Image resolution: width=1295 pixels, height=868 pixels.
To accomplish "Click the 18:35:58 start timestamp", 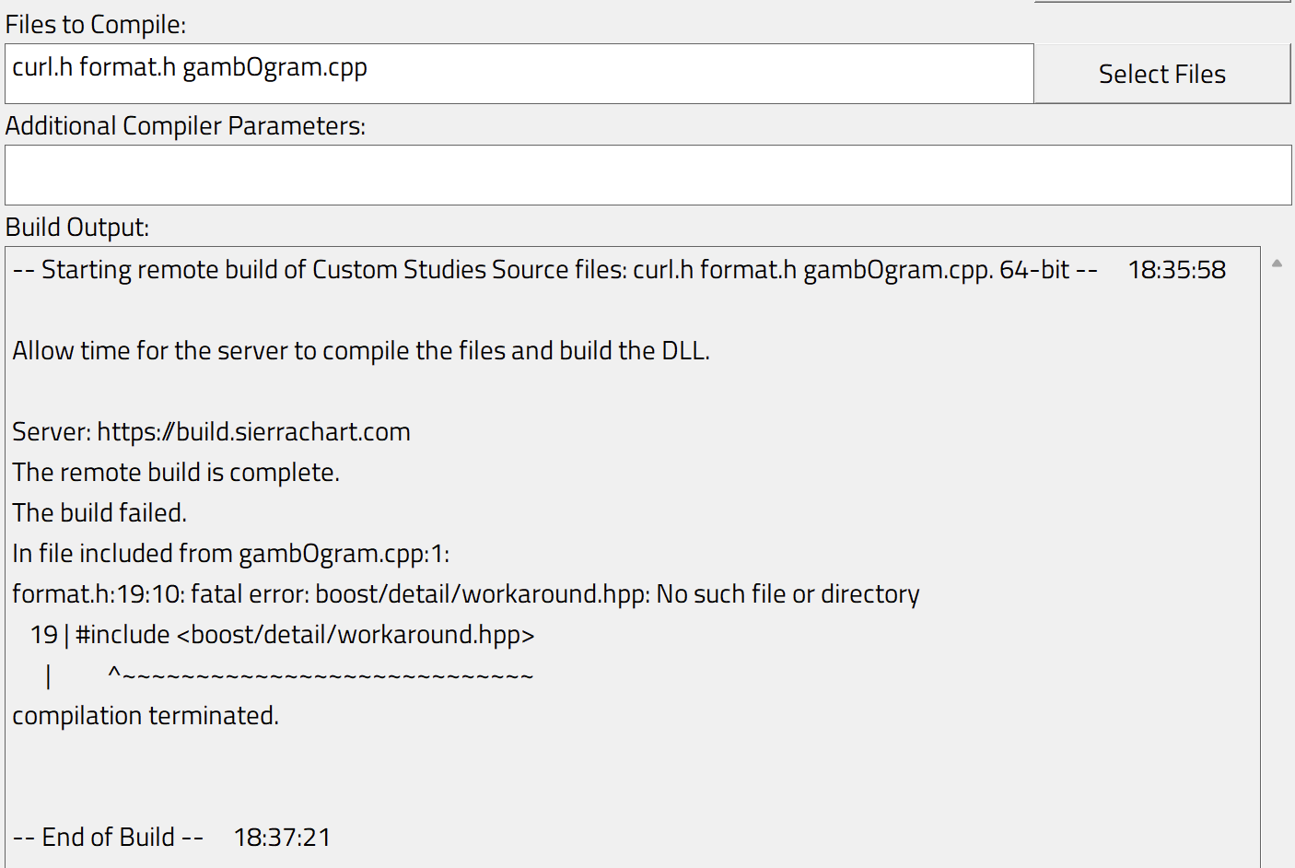I will 1176,269.
